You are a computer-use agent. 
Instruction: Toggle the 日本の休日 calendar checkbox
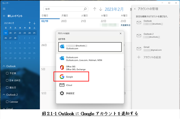point(7,81)
